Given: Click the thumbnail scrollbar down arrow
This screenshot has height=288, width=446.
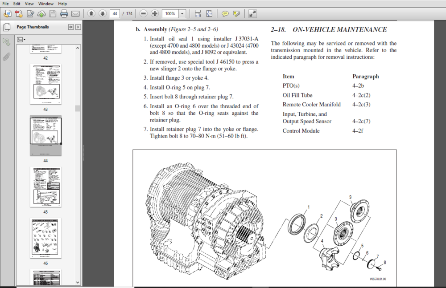Looking at the screenshot, I should [x=78, y=282].
